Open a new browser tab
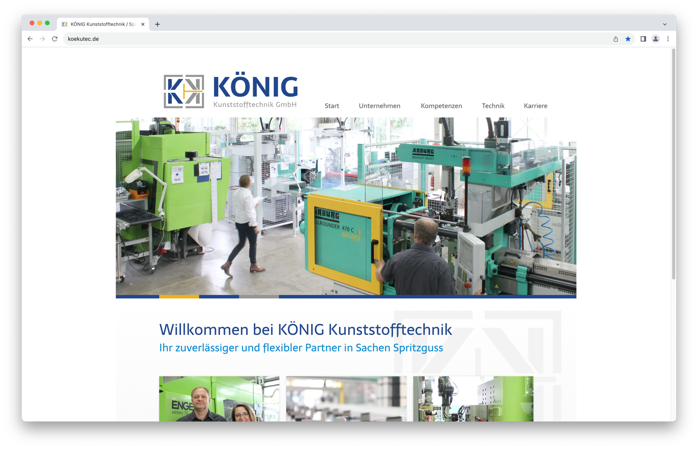This screenshot has height=450, width=698. click(157, 24)
